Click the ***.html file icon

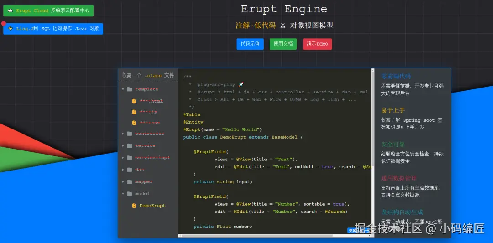click(134, 101)
